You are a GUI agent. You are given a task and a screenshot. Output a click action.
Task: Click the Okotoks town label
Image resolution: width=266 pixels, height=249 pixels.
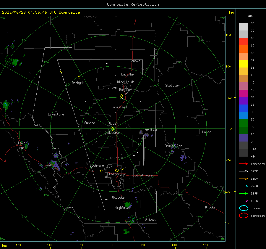click(118, 197)
